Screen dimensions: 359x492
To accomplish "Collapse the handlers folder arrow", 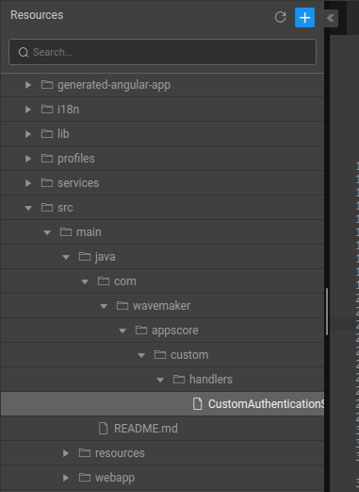I will (x=160, y=380).
